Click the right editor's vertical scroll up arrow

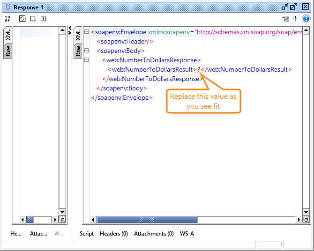[x=306, y=30]
